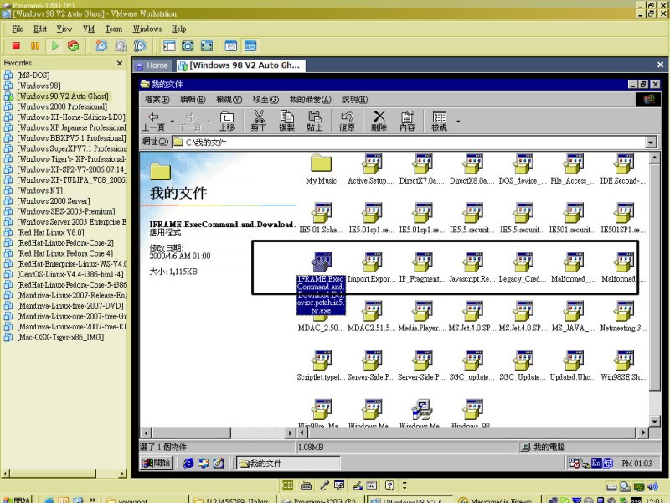Click the En language indicator in guest tray
The width and height of the screenshot is (670, 503).
click(595, 463)
